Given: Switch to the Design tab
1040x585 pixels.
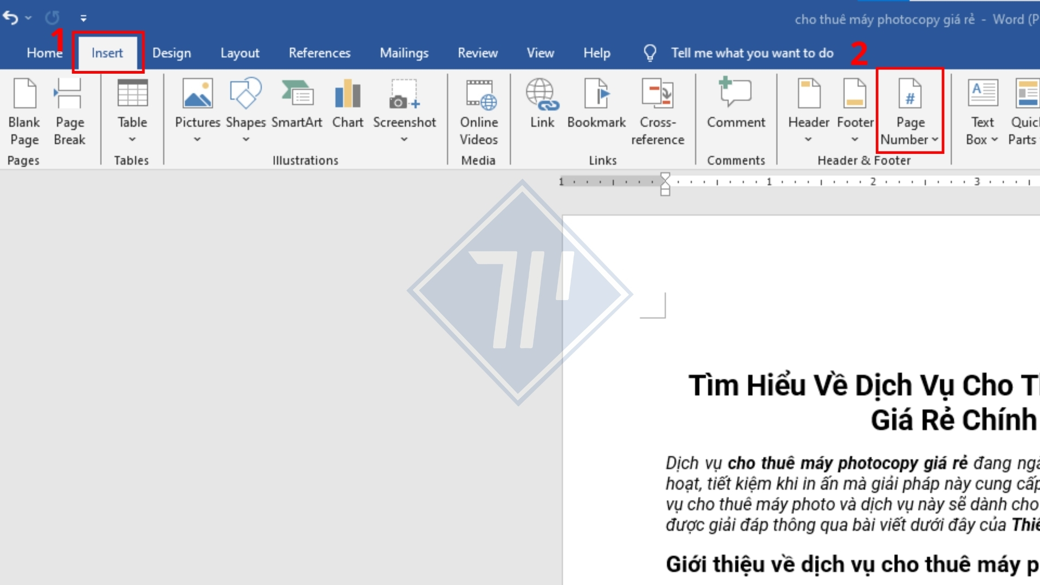Looking at the screenshot, I should [171, 53].
